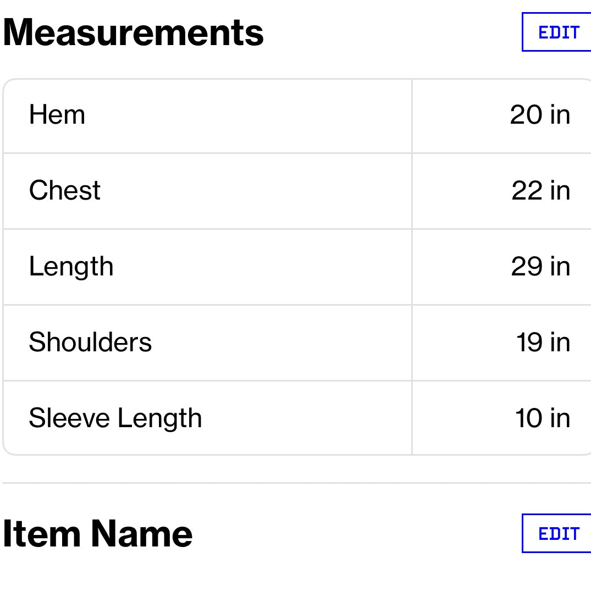
Task: Select the Sleeve Length row label
Action: (115, 418)
